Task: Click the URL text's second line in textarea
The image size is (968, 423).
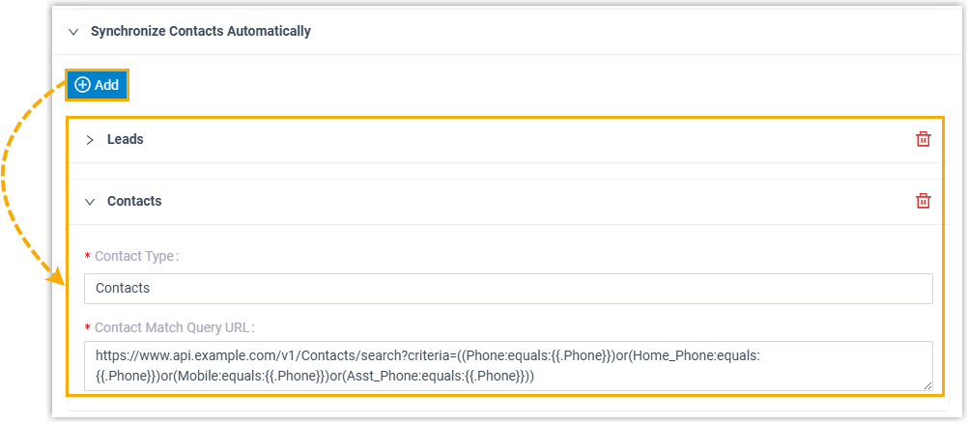Action: (x=315, y=376)
